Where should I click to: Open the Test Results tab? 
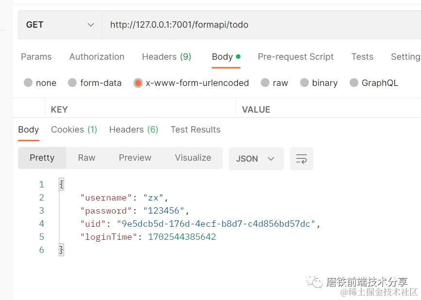pyautogui.click(x=196, y=130)
